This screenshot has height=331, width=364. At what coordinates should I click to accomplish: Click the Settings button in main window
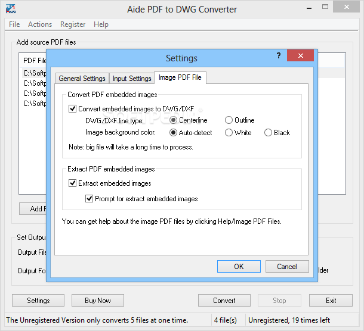point(38,301)
